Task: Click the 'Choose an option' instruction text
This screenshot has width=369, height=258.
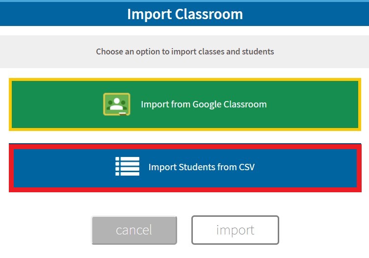Action: coord(184,52)
